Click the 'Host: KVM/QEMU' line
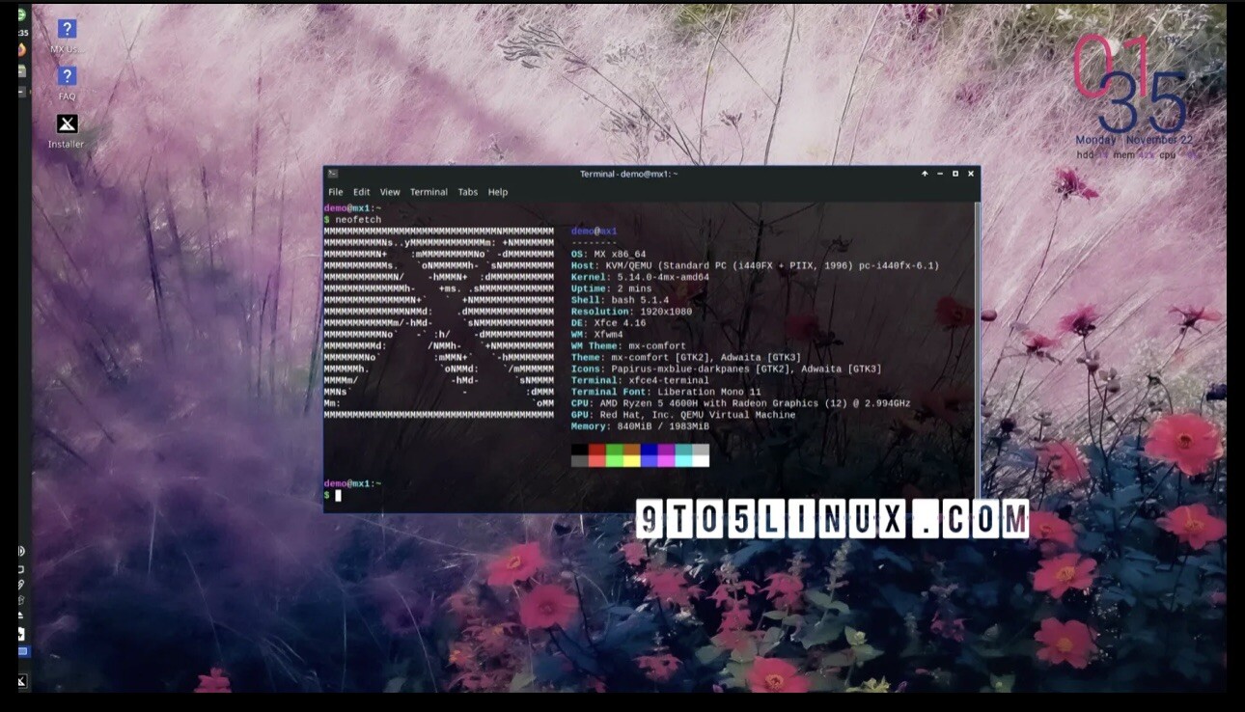The image size is (1245, 712). click(755, 266)
